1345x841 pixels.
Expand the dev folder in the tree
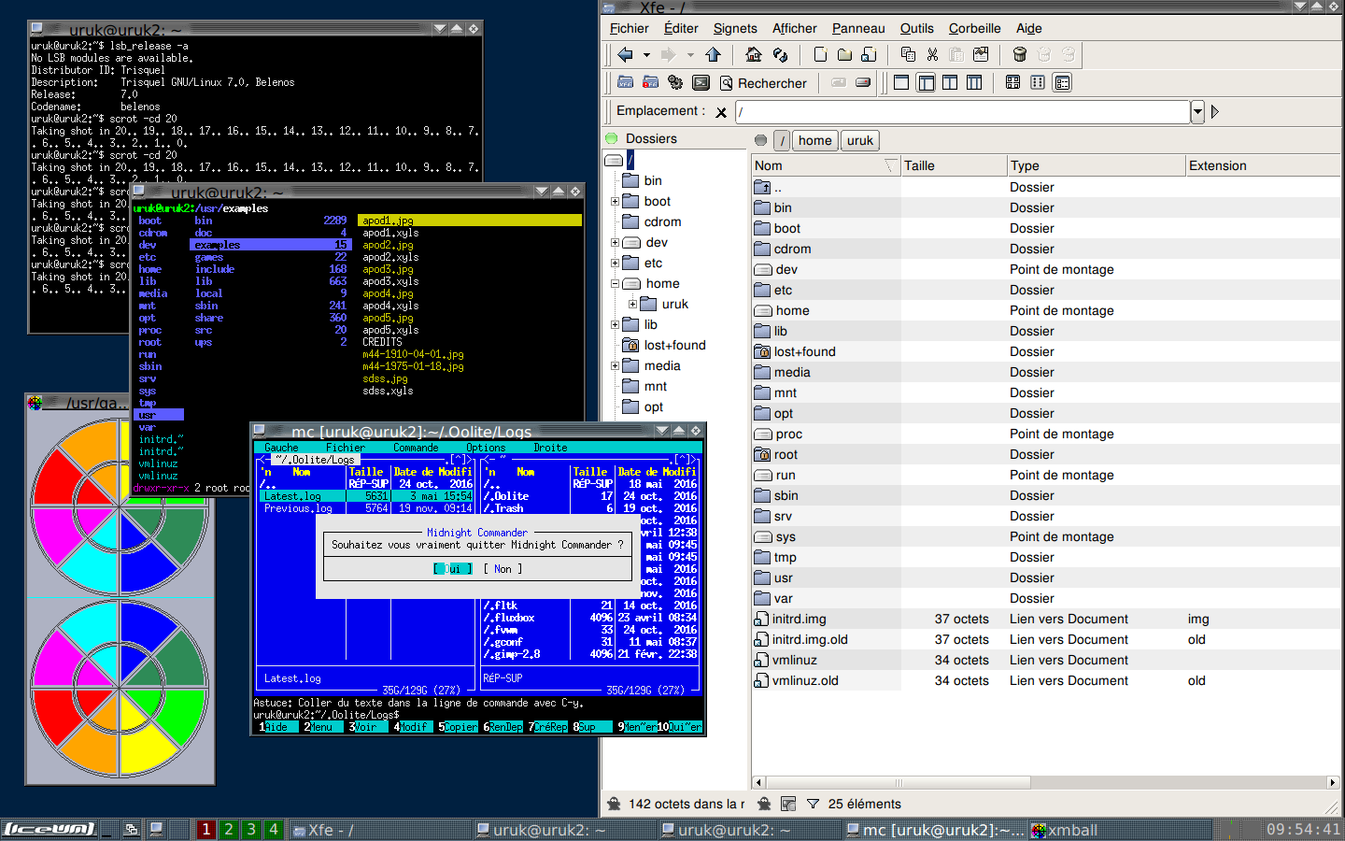click(615, 243)
